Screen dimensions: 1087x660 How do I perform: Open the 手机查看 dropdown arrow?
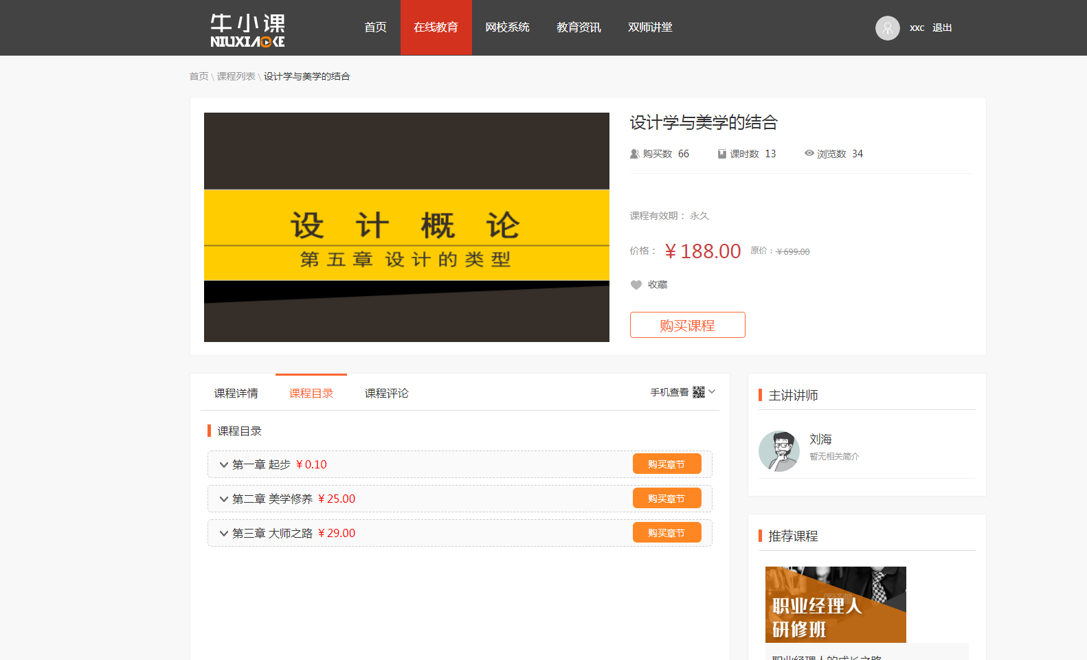712,391
